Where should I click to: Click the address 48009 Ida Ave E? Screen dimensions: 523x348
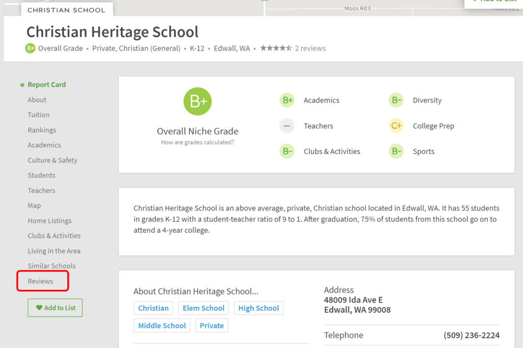pyautogui.click(x=353, y=300)
